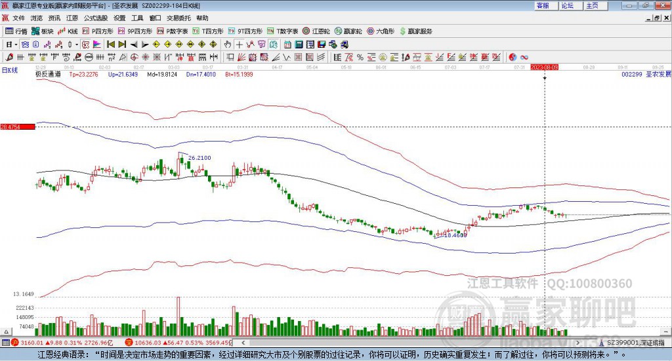Screen dimensions: 672x361
Task: Click the 2023-08-09 date marker
Action: (544, 67)
